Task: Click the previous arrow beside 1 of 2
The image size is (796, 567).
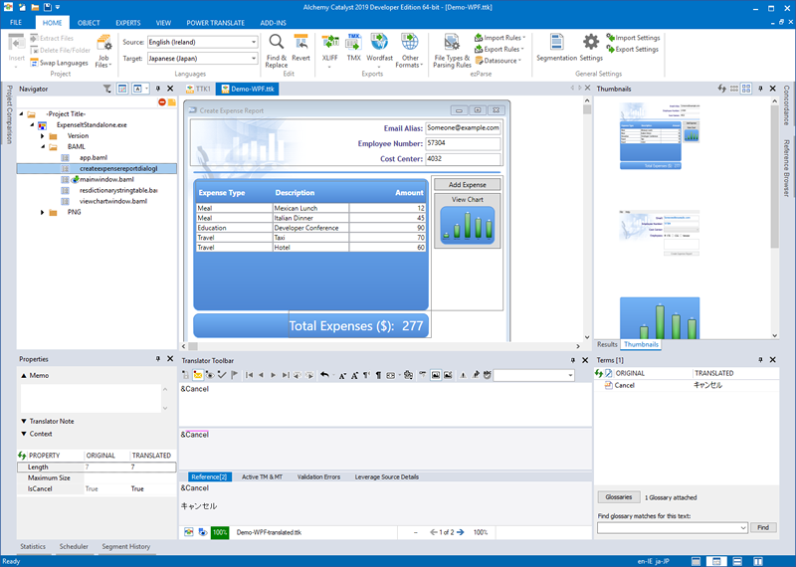Action: 434,532
